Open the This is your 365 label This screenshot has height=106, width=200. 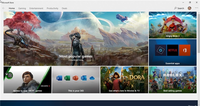click(x=76, y=91)
